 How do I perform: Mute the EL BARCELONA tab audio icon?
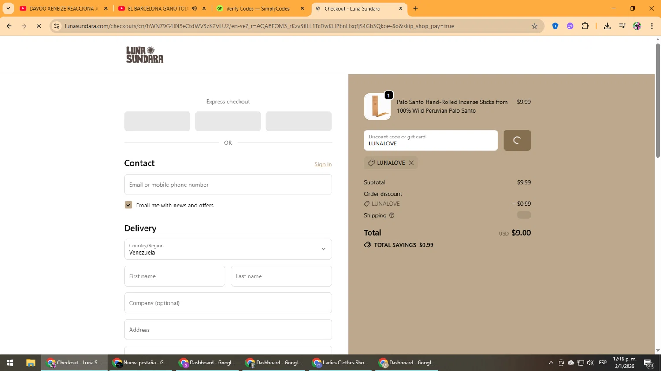click(x=194, y=8)
